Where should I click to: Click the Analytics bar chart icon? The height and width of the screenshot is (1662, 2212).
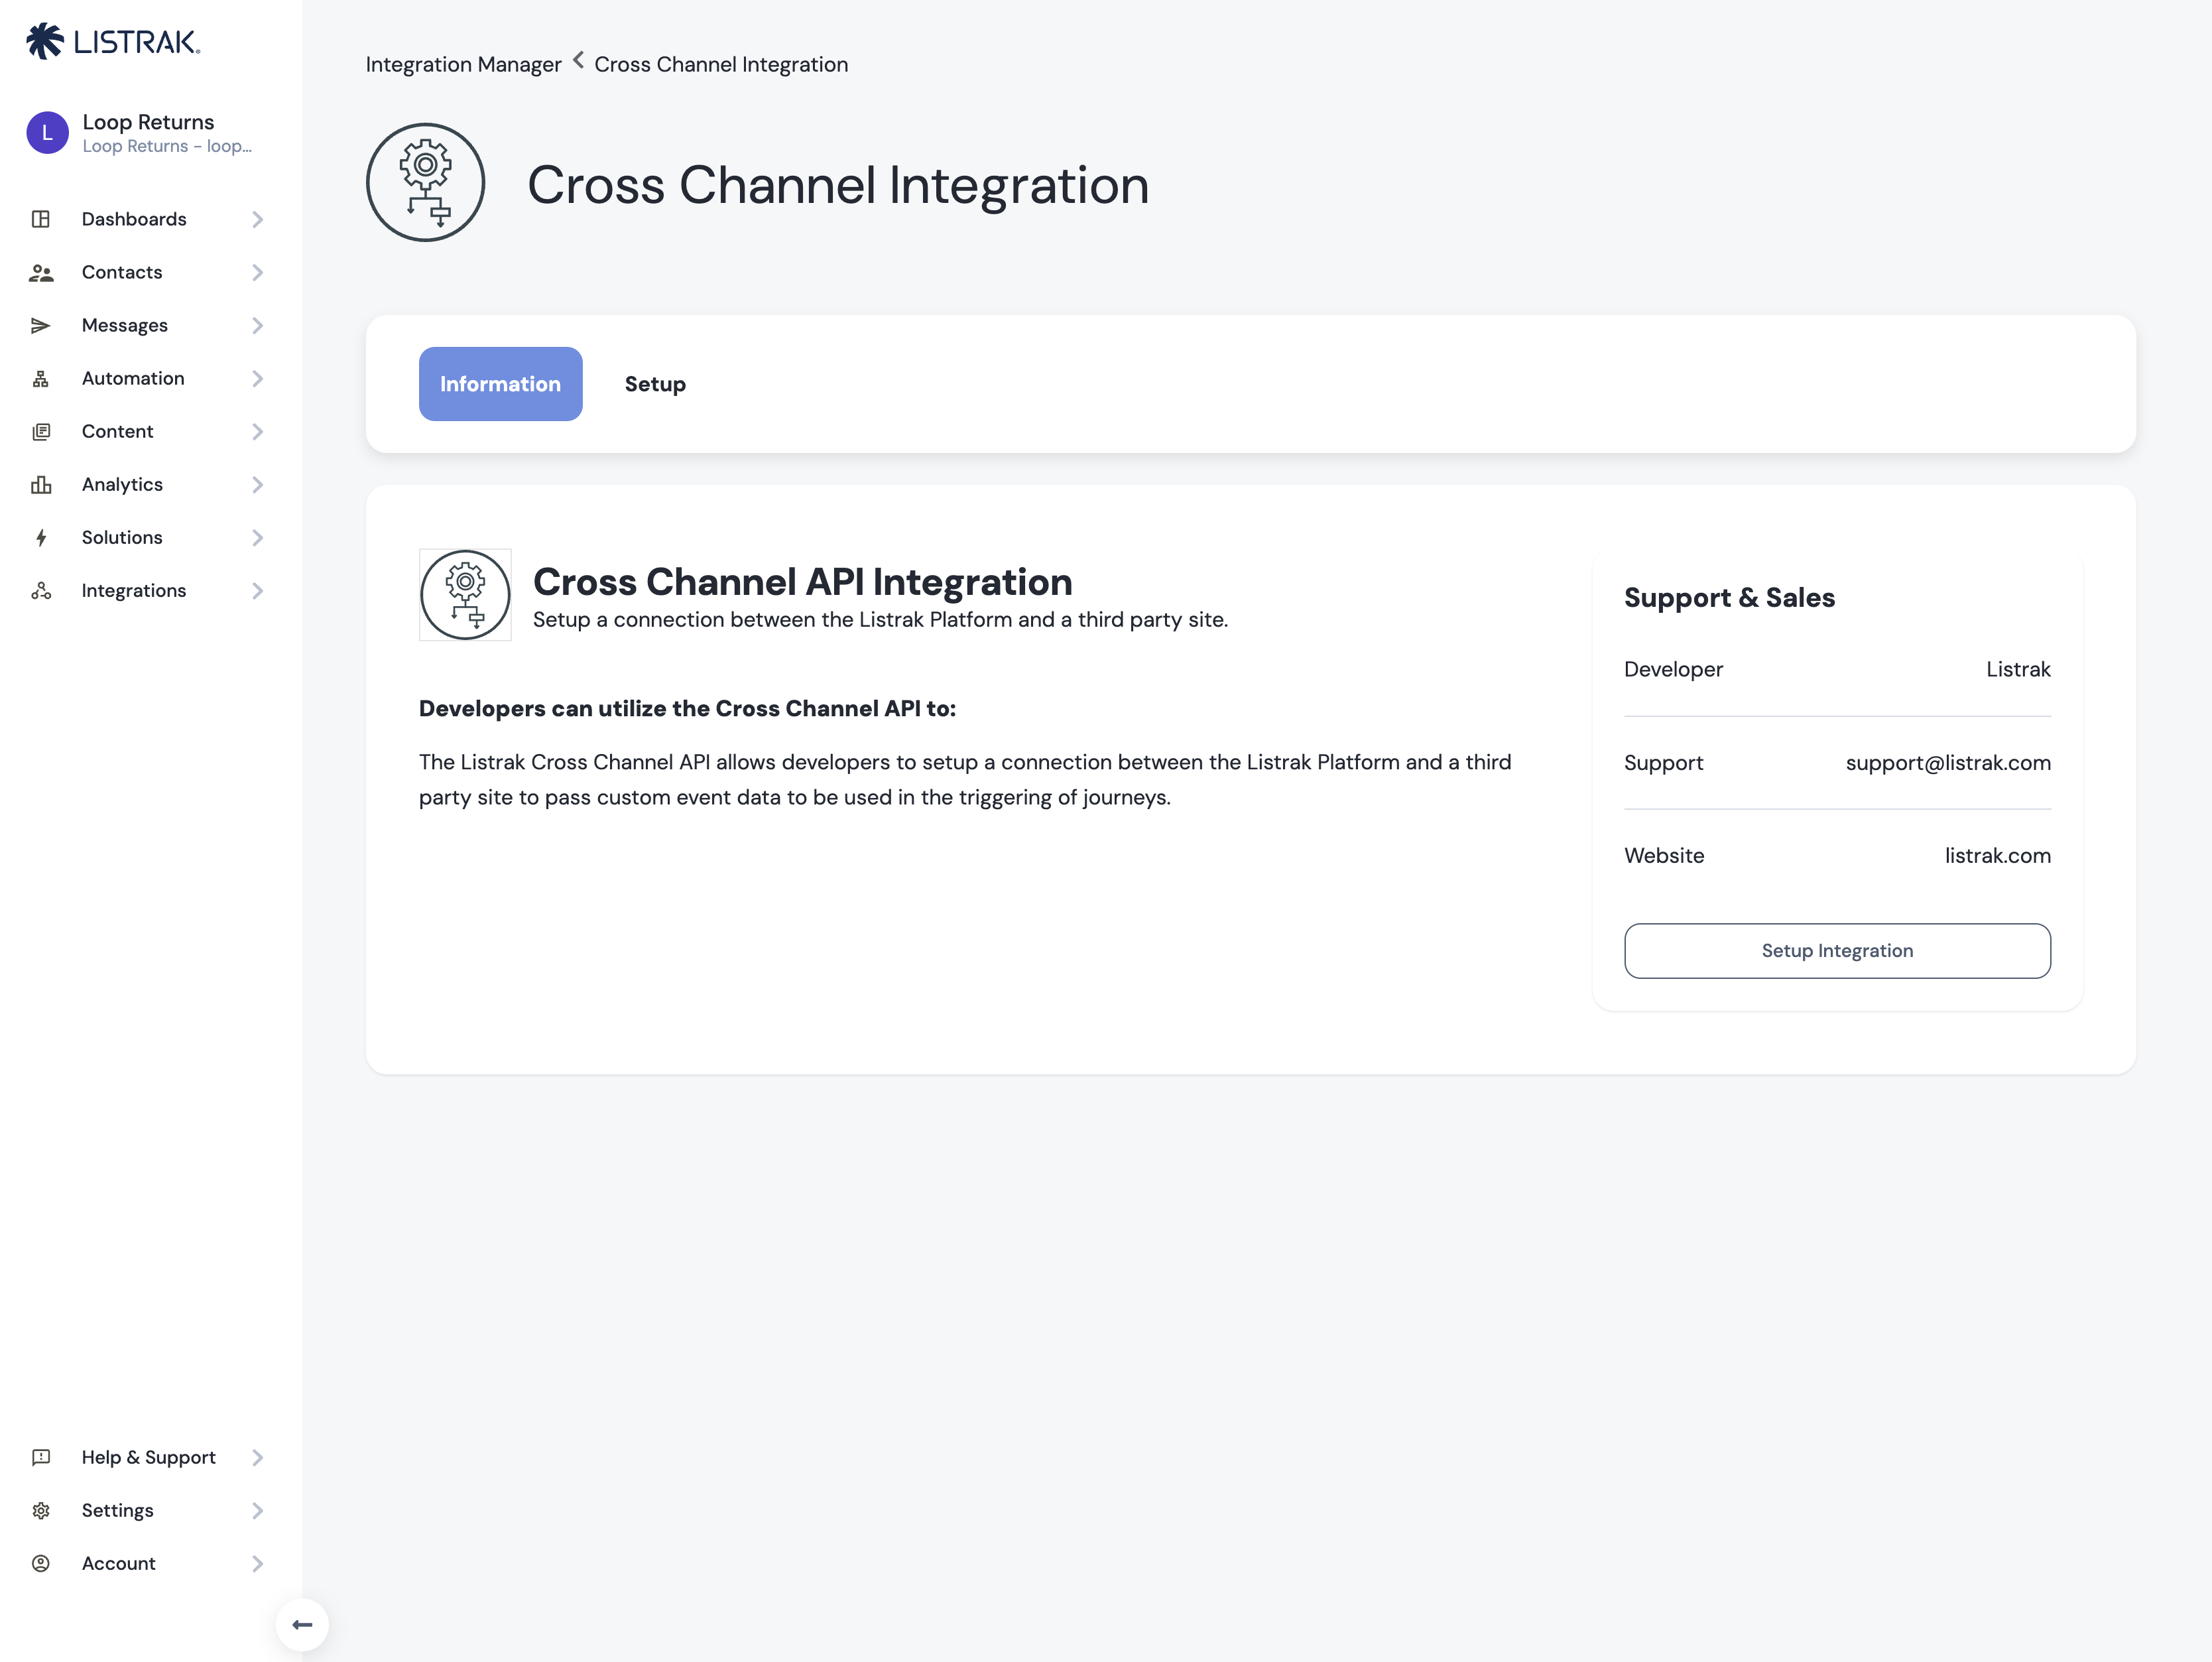[41, 484]
